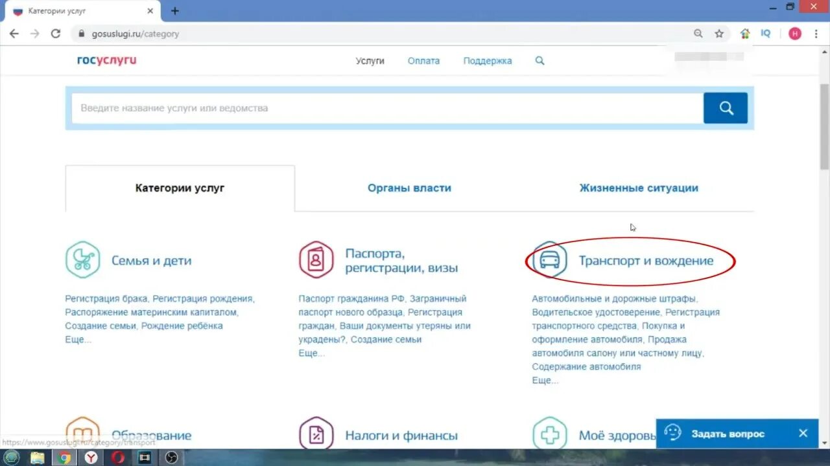Expand Еще under Семья и дети
This screenshot has width=830, height=466.
pos(78,339)
